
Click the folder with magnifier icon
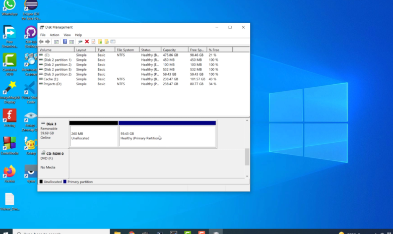pos(106,42)
